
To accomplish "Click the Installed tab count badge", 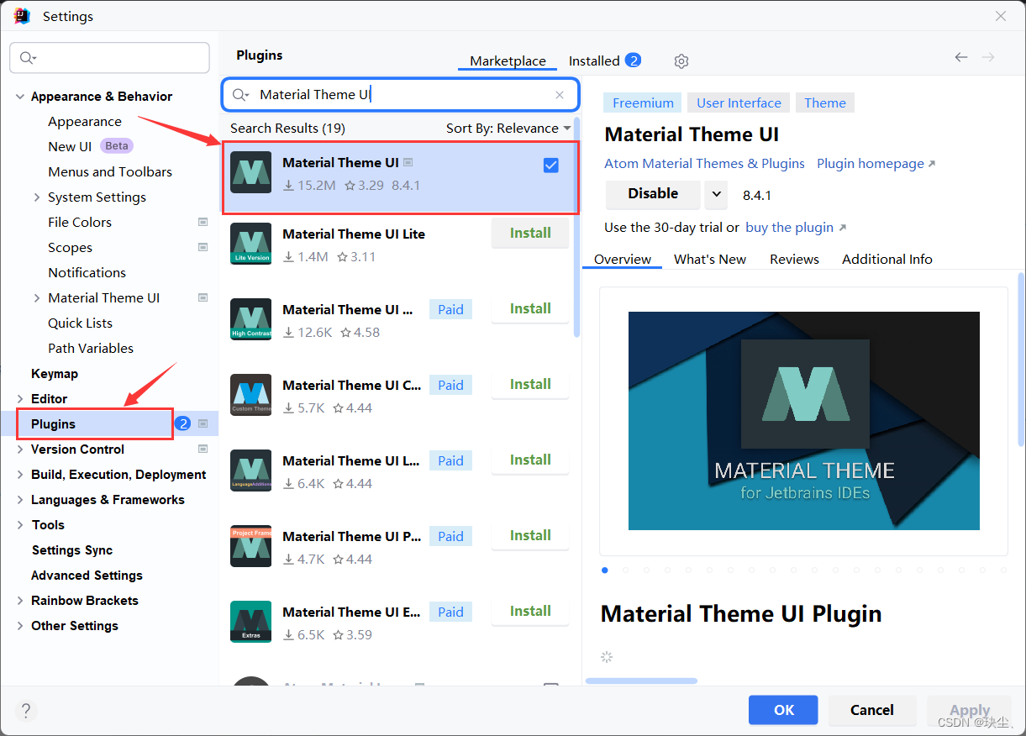I will click(x=634, y=60).
